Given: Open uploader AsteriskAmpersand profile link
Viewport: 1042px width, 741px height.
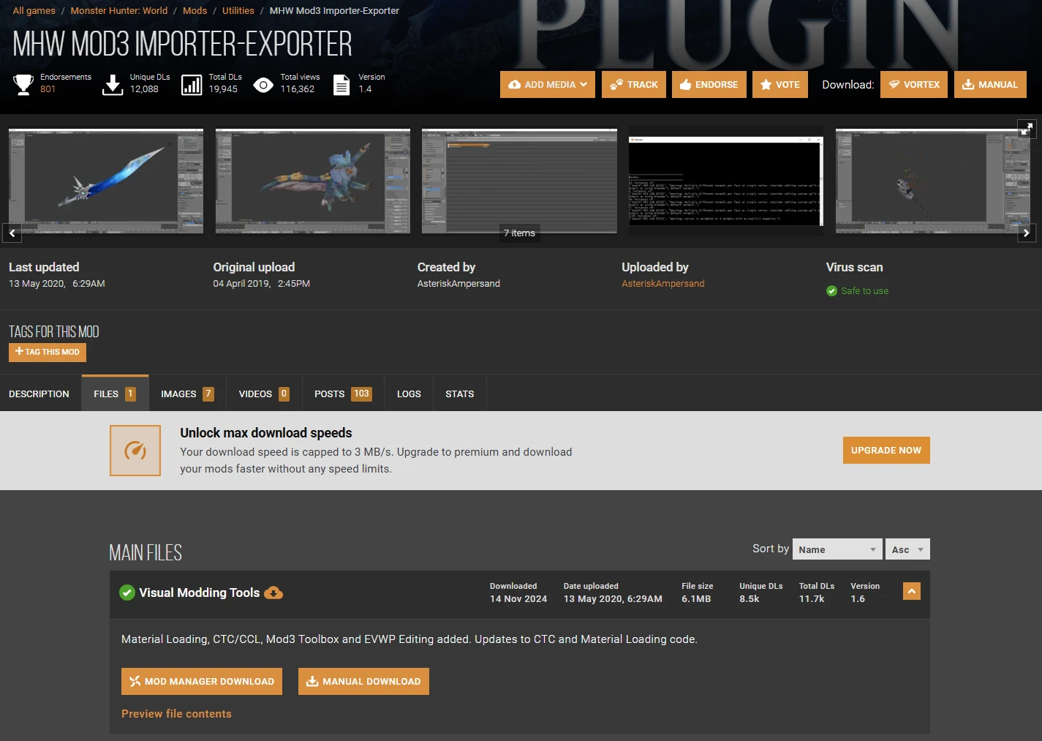Looking at the screenshot, I should tap(663, 284).
